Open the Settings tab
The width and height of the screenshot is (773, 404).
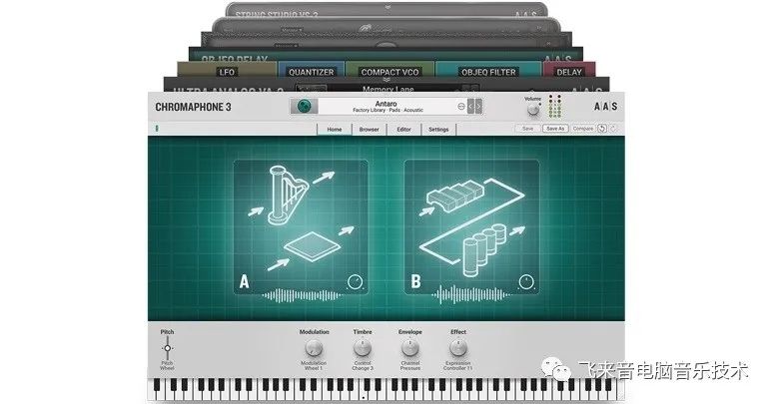(438, 129)
